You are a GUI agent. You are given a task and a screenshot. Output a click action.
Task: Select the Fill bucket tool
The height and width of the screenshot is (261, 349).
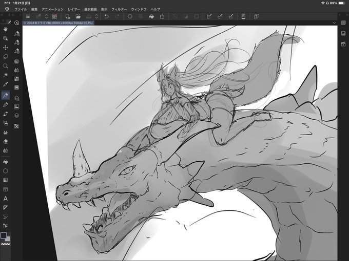coord(6,162)
